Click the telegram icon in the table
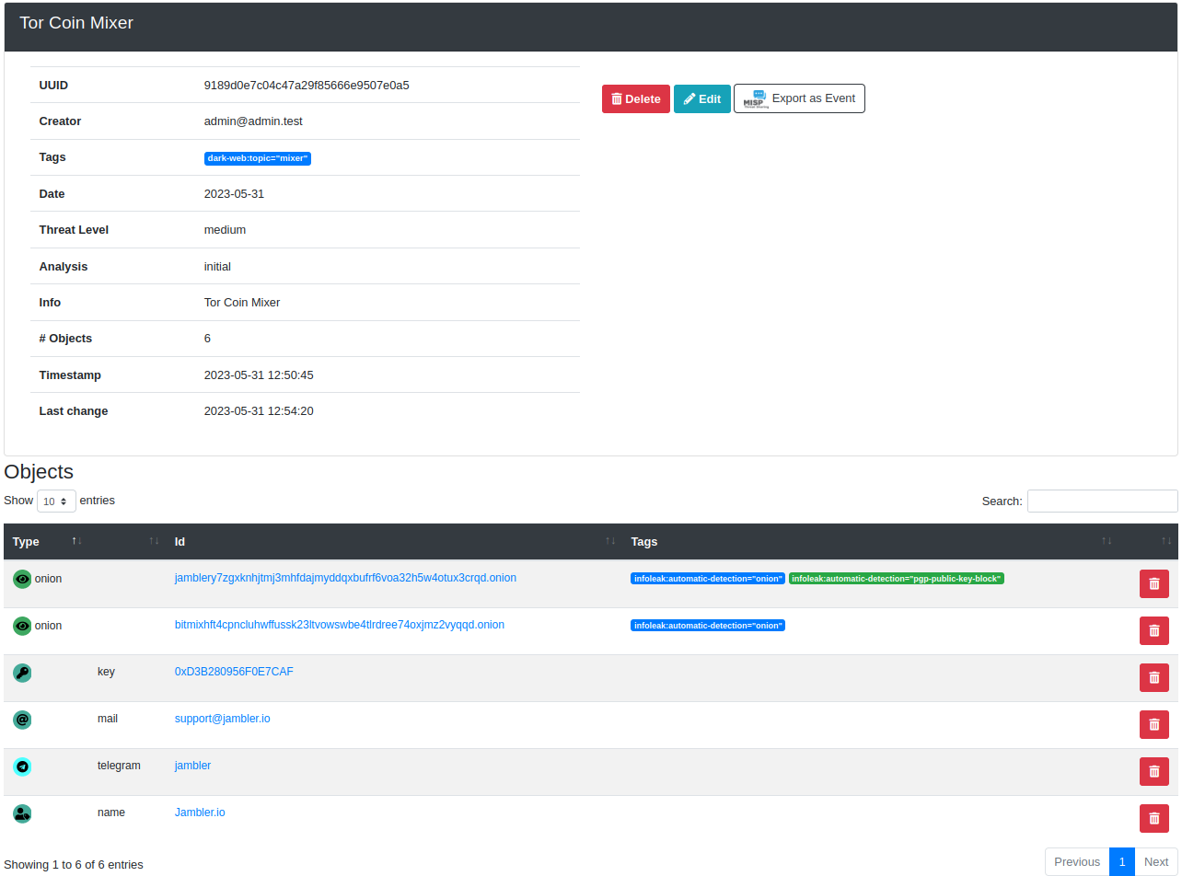The height and width of the screenshot is (876, 1182). click(x=22, y=766)
